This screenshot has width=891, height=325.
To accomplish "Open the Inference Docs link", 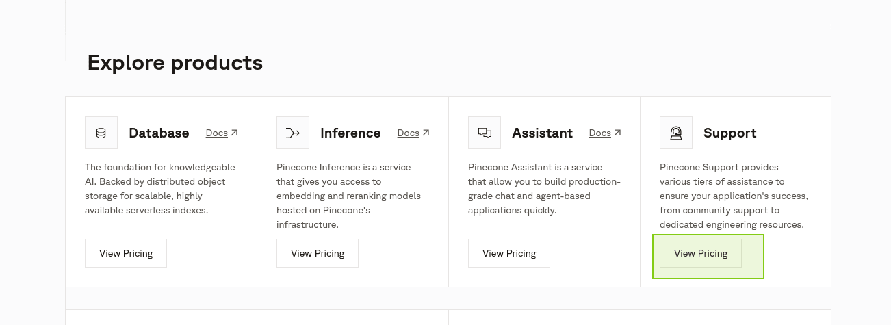I will (408, 133).
